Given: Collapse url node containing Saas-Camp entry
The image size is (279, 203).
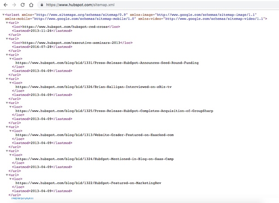Looking at the screenshot, I should pos(7,151).
